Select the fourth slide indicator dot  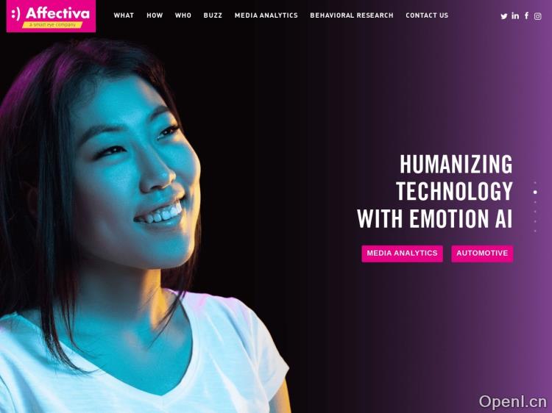[535, 212]
